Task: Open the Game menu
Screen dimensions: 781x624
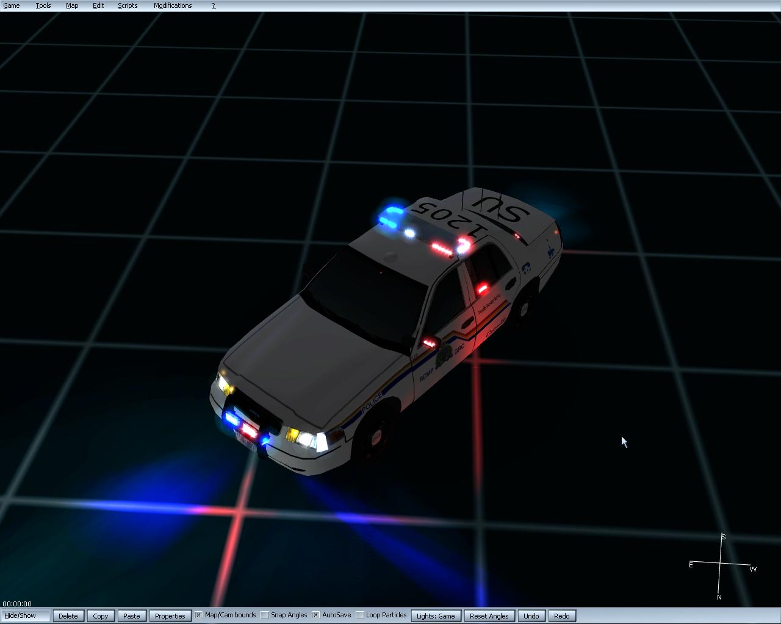Action: [12, 5]
